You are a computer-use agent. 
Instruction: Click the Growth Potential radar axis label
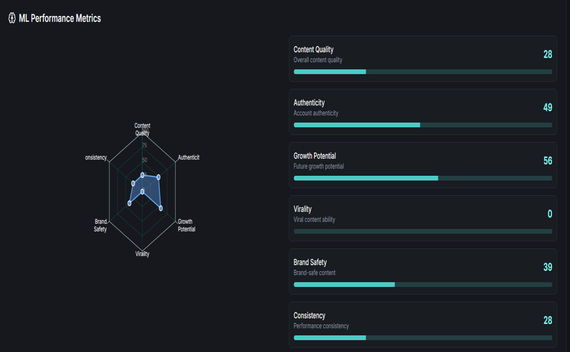186,225
